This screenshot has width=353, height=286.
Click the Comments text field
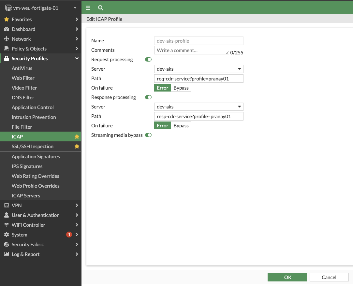191,50
